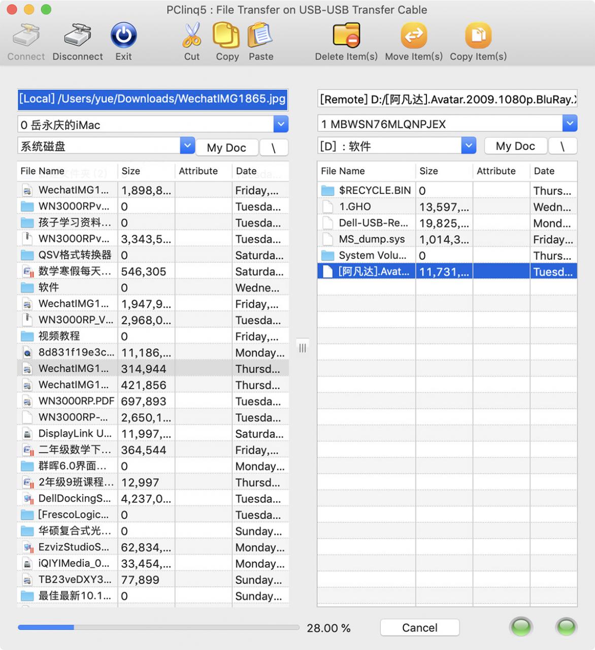The width and height of the screenshot is (595, 650).
Task: Sort local list by File Name header
Action: point(67,171)
